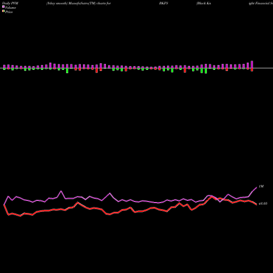Click the Volume legend color swatch

3,7
